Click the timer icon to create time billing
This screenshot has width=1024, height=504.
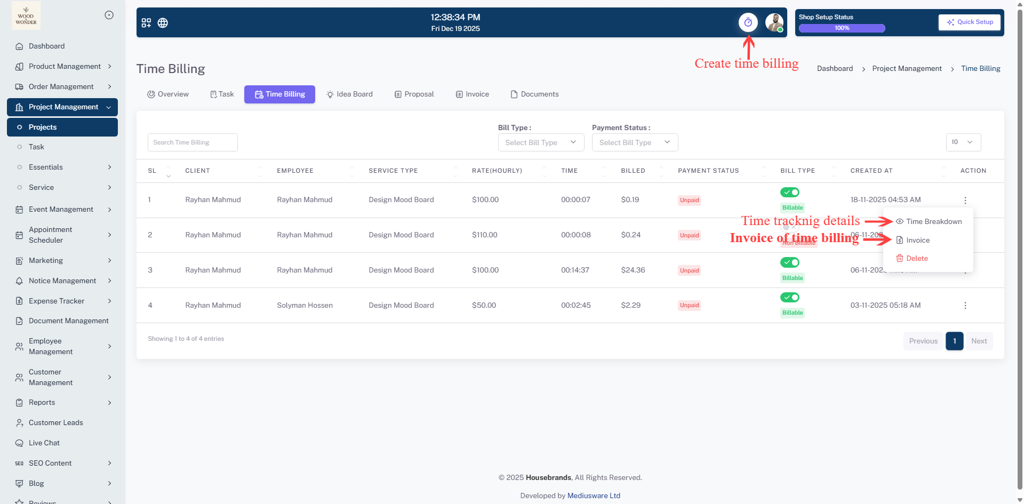click(748, 22)
